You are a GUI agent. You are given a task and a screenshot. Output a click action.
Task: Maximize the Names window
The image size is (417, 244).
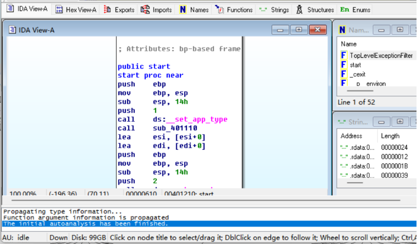pos(400,30)
